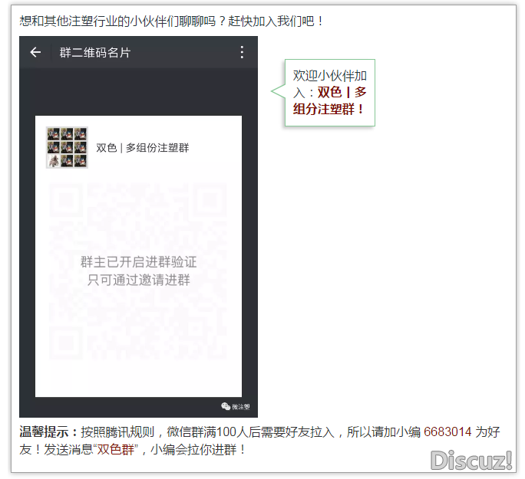Click the text 群主已开启进群验证
Viewport: 525px width, 479px height.
pos(138,262)
